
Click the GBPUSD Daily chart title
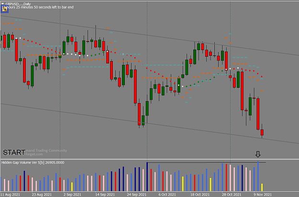[18, 4]
